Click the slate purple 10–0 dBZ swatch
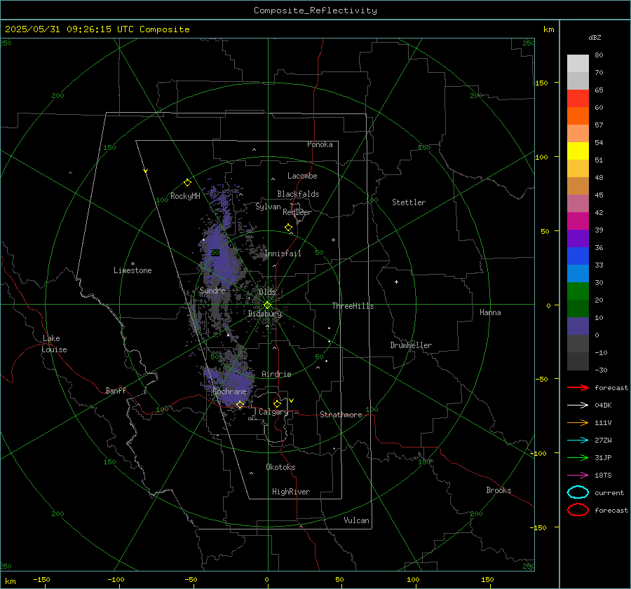The image size is (631, 589). coord(578,326)
